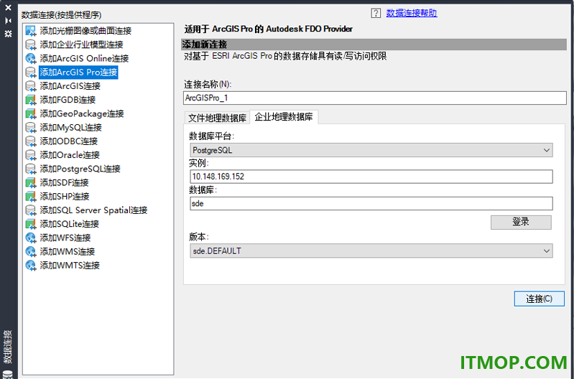The image size is (574, 379).
Task: Click the vertical 数据连接 palette title
Action: click(8, 347)
